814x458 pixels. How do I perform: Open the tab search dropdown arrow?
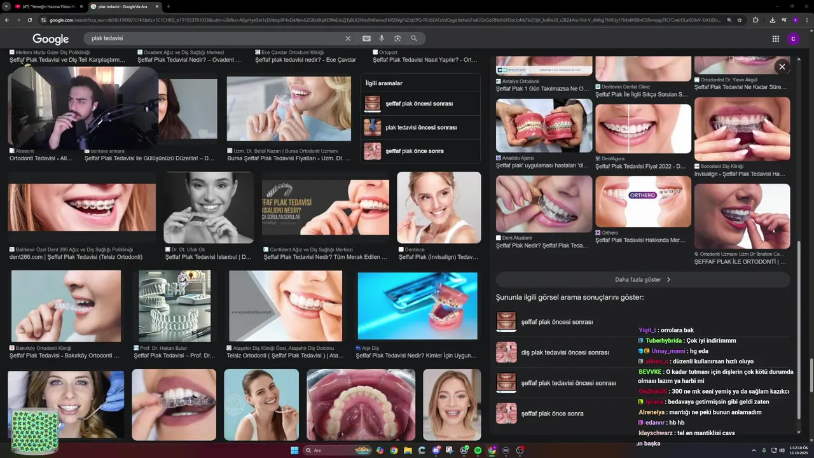(x=6, y=6)
